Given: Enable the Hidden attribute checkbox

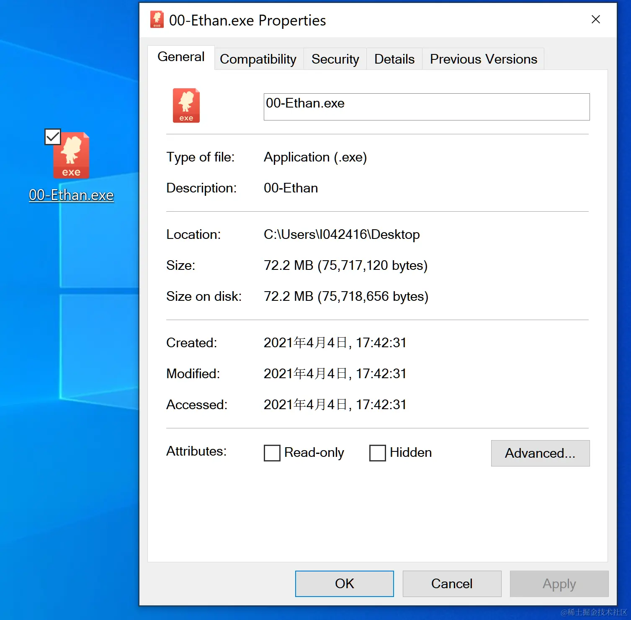Looking at the screenshot, I should point(378,453).
